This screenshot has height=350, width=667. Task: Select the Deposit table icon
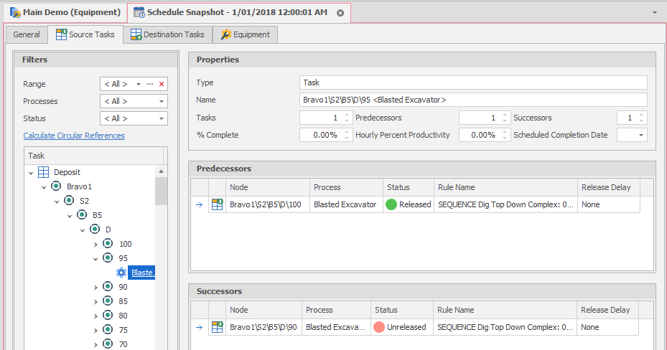(43, 172)
